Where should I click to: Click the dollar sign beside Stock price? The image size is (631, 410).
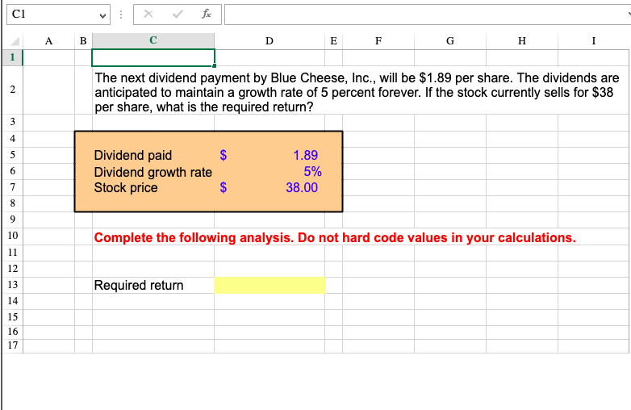coord(224,187)
